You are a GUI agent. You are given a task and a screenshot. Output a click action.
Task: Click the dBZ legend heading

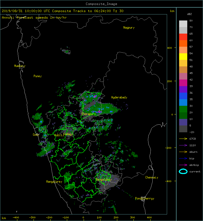coord(189,14)
